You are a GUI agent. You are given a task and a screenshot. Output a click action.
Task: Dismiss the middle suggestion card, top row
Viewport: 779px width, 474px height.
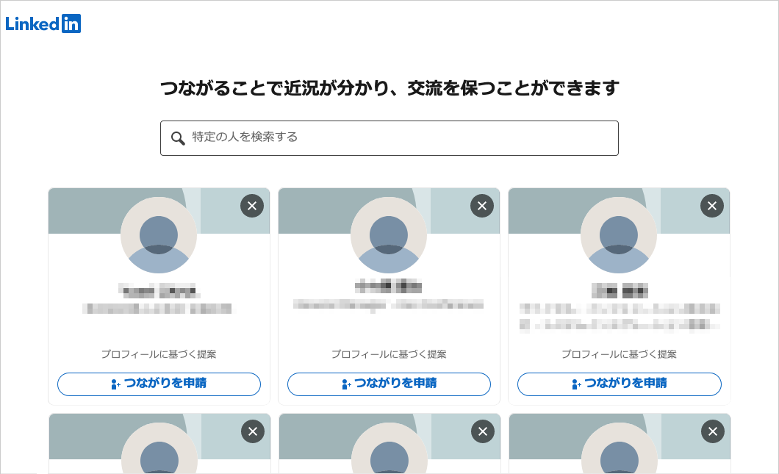pyautogui.click(x=482, y=206)
